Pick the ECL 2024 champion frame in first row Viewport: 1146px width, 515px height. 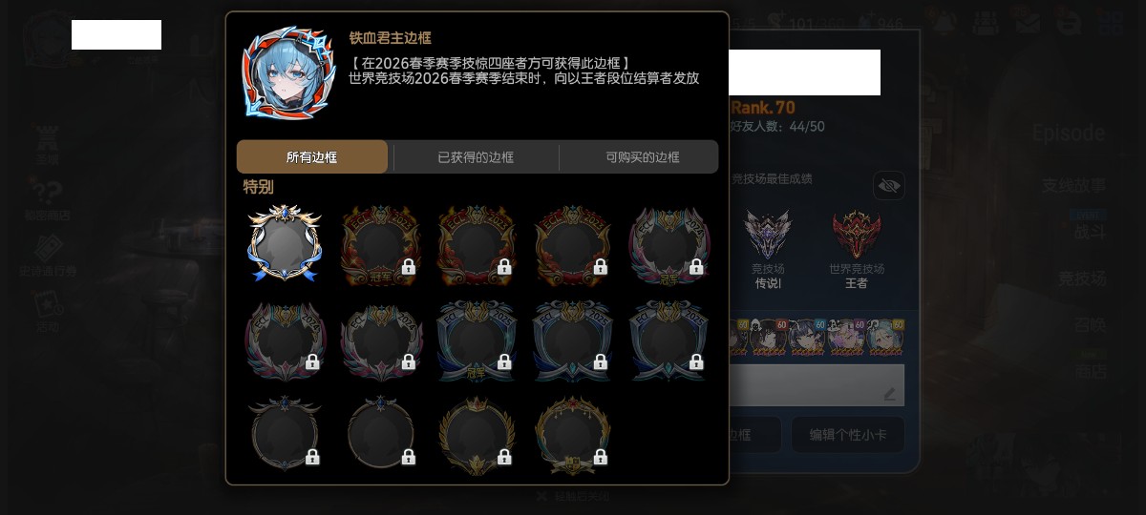point(668,244)
